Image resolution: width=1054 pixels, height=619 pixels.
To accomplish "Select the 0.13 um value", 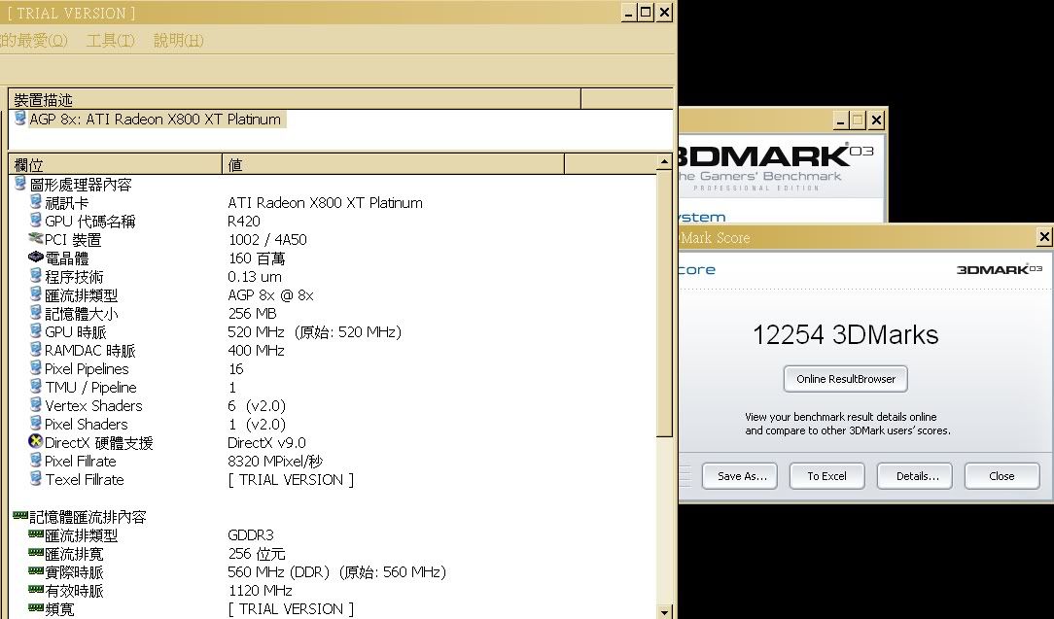I will (x=255, y=276).
